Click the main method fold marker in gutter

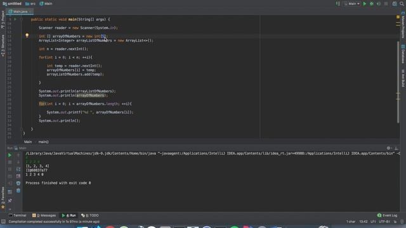point(22,19)
